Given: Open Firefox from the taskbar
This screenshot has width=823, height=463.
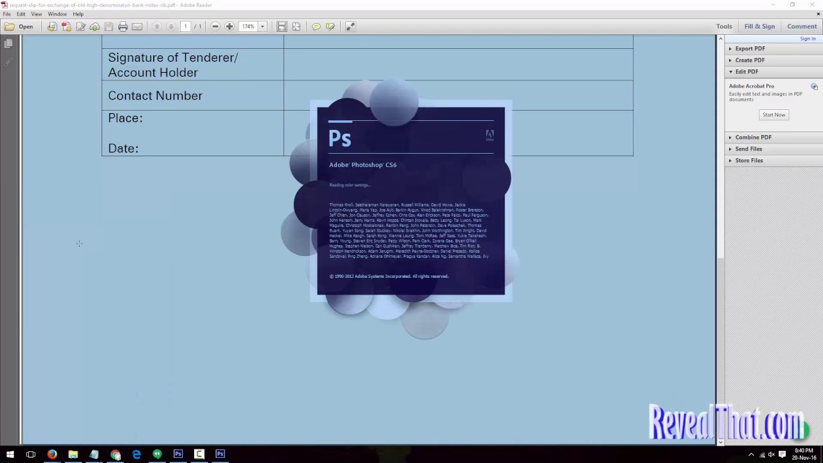Looking at the screenshot, I should (x=52, y=454).
